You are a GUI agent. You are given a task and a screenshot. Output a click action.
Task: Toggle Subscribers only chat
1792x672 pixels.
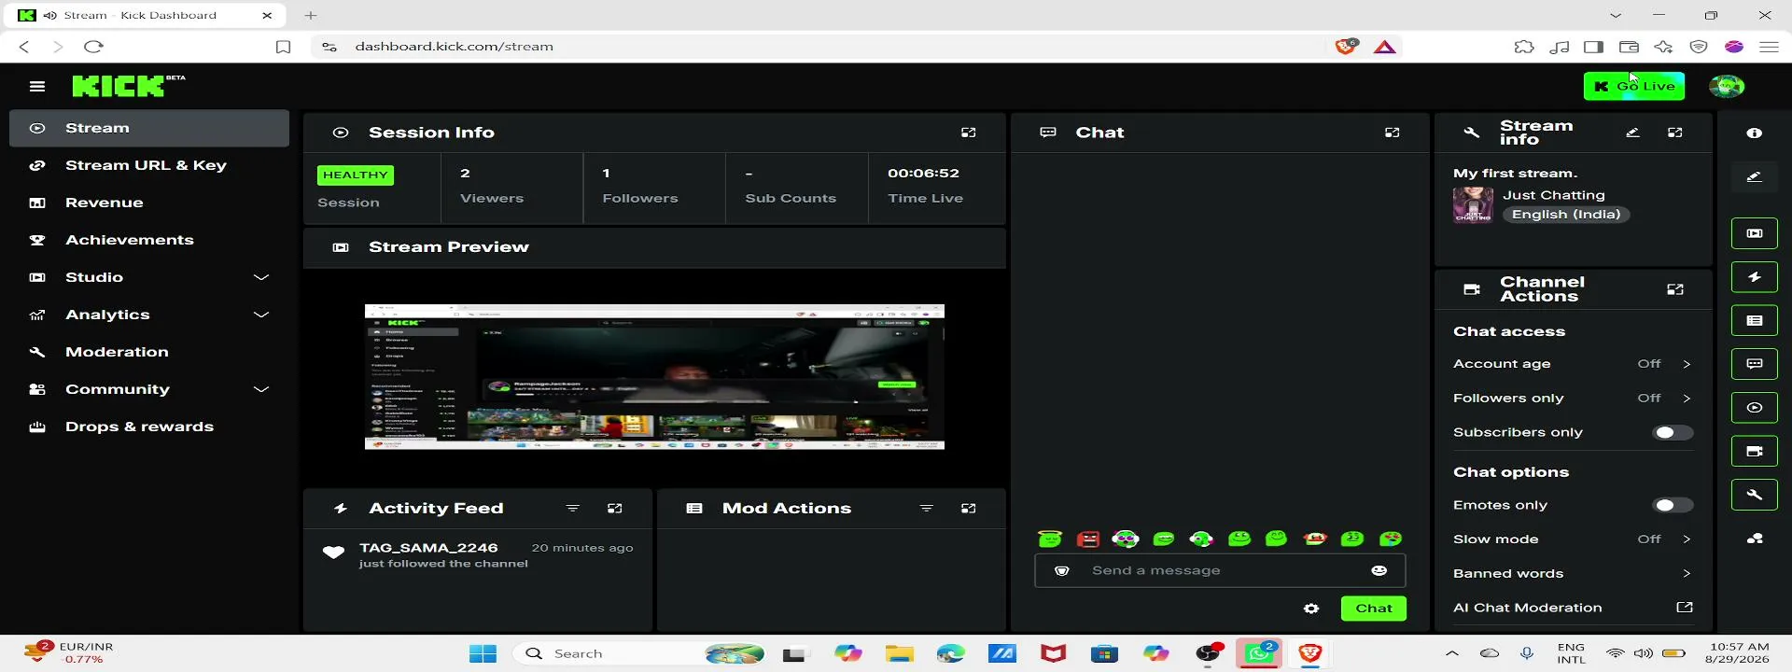click(x=1673, y=432)
